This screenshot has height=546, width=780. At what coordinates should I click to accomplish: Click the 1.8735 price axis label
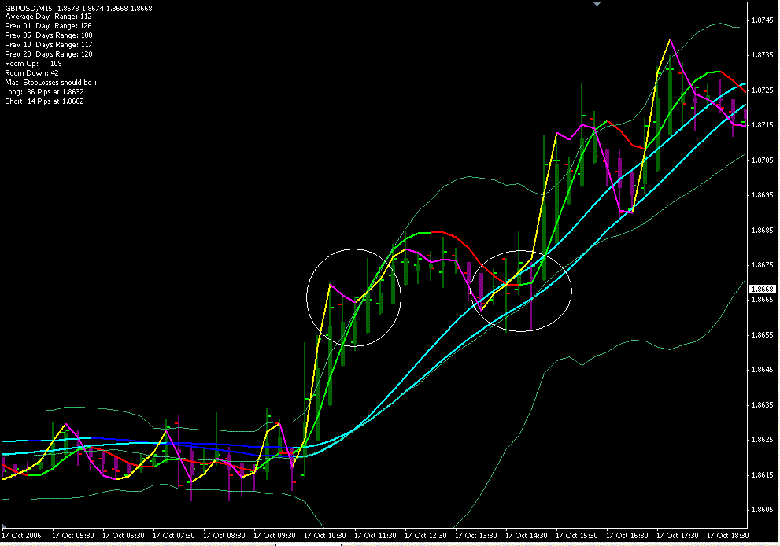(762, 55)
